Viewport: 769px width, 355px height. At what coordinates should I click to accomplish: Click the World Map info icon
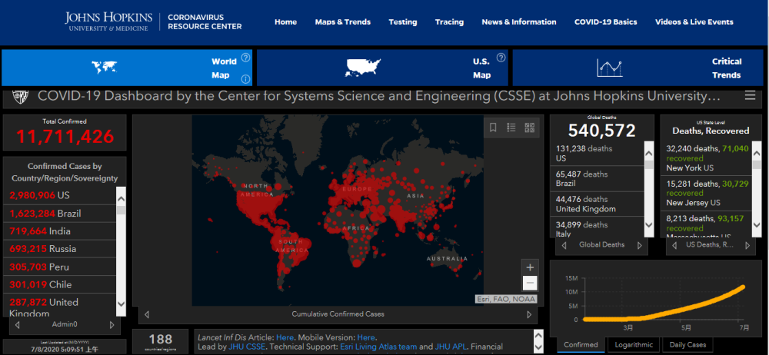[246, 79]
